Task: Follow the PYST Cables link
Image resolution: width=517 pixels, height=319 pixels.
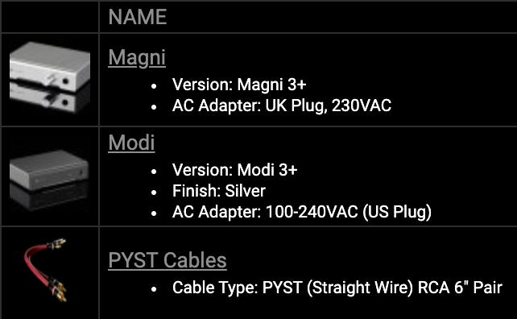Action: 168,260
